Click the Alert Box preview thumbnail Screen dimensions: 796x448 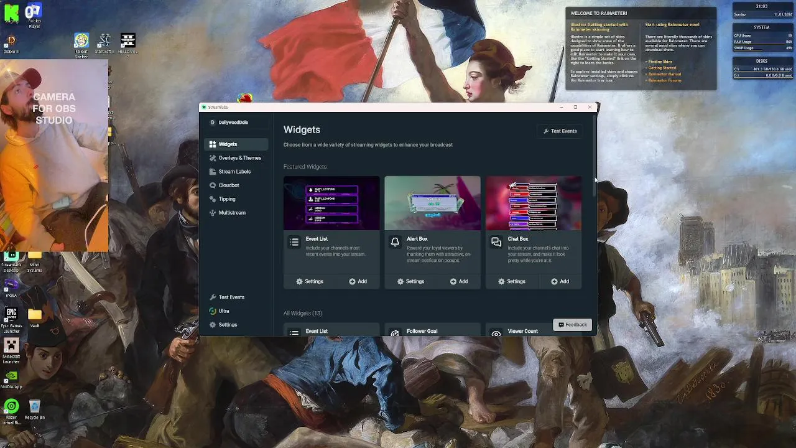(432, 203)
